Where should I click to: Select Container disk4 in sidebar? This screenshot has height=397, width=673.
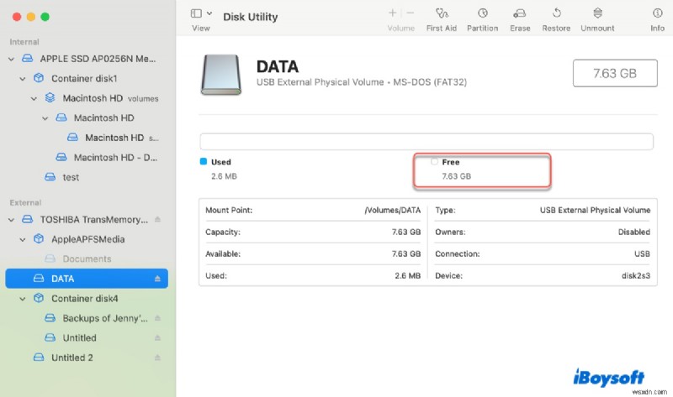pyautogui.click(x=85, y=298)
